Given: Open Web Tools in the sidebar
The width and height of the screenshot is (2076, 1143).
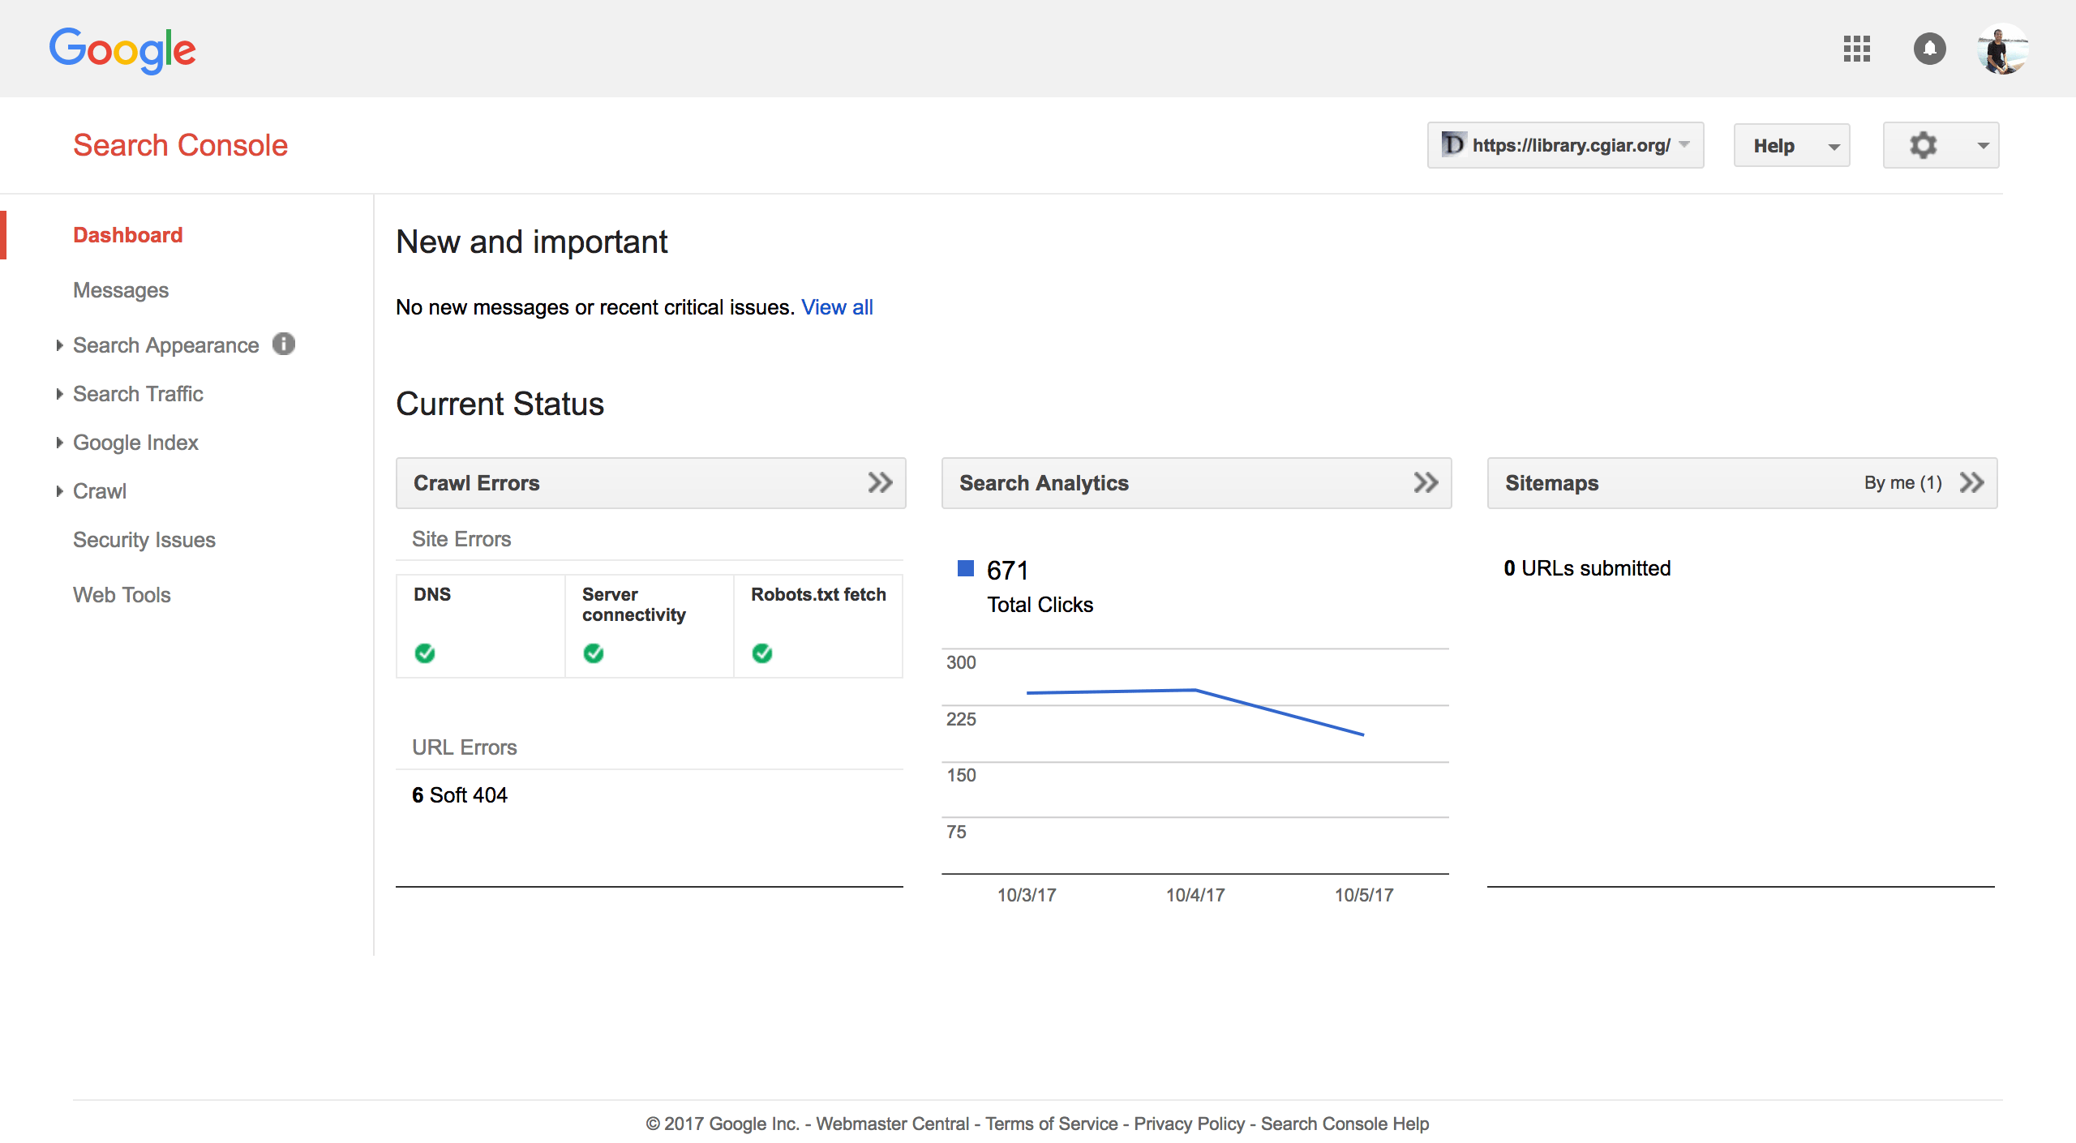Looking at the screenshot, I should [122, 595].
